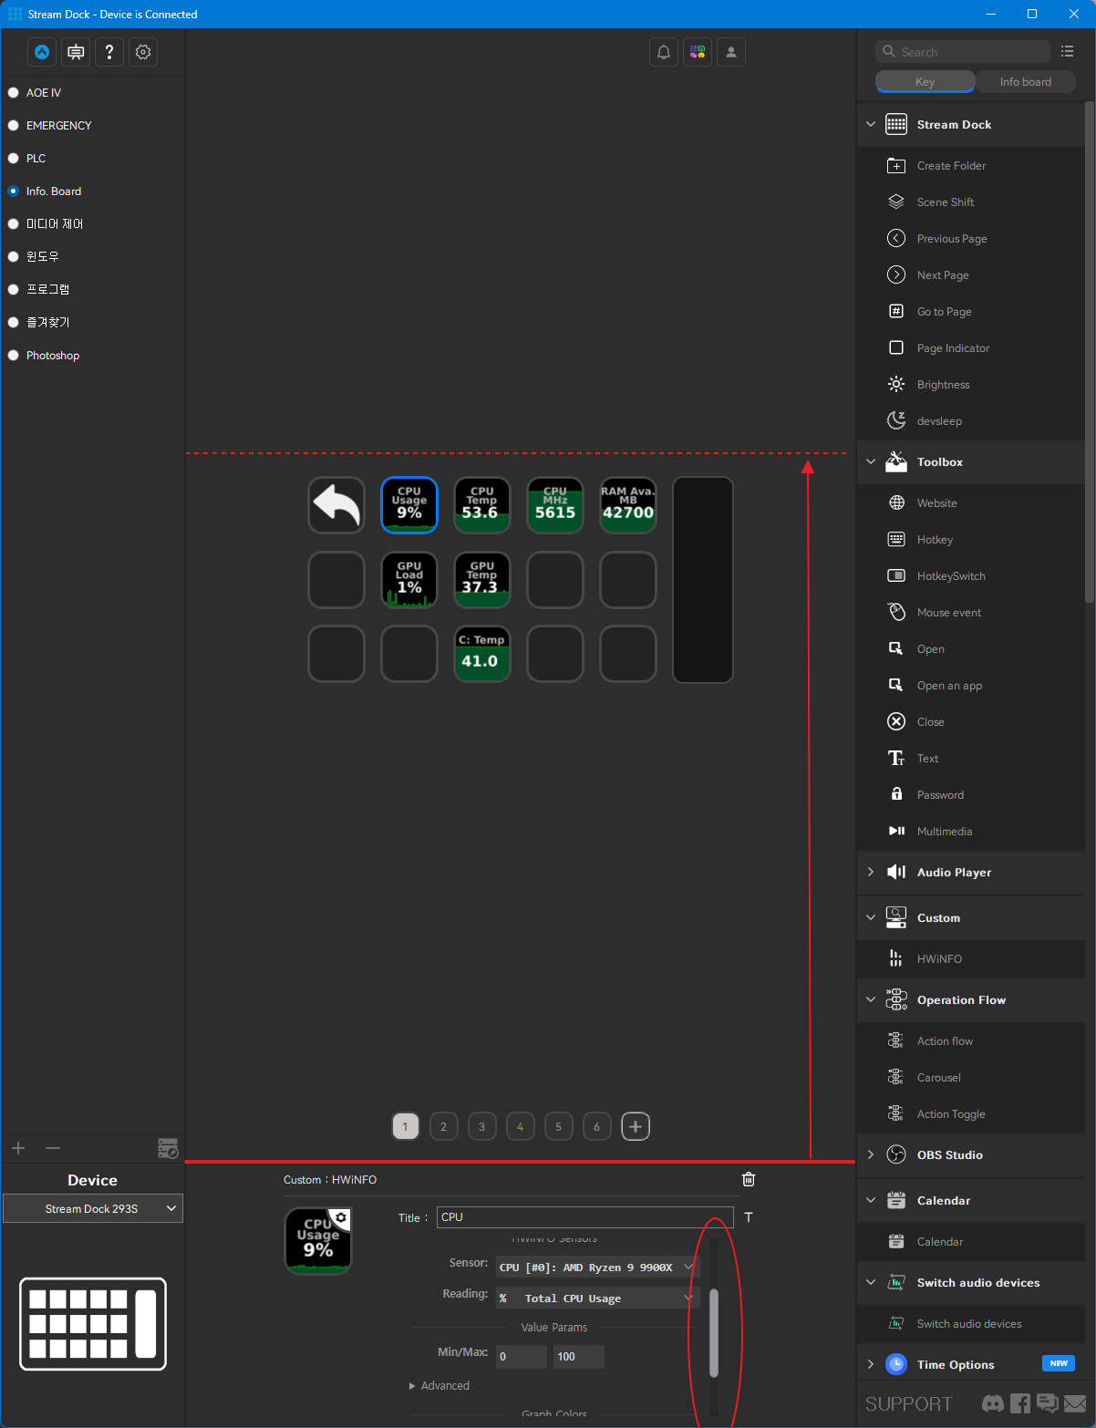Click the notification bell icon
Viewport: 1096px width, 1428px height.
tap(664, 52)
